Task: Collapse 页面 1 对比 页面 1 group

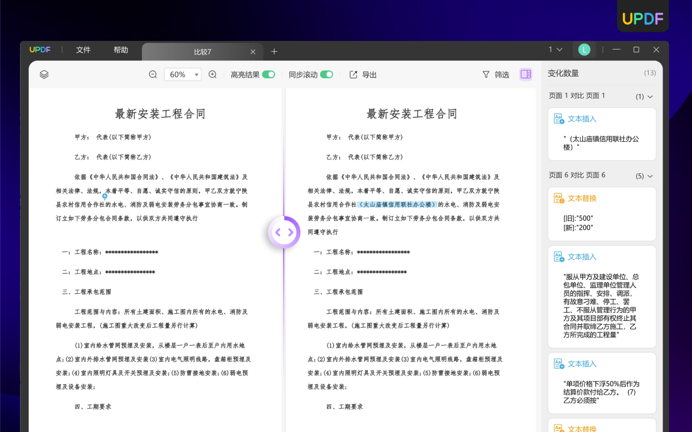Action: point(650,97)
